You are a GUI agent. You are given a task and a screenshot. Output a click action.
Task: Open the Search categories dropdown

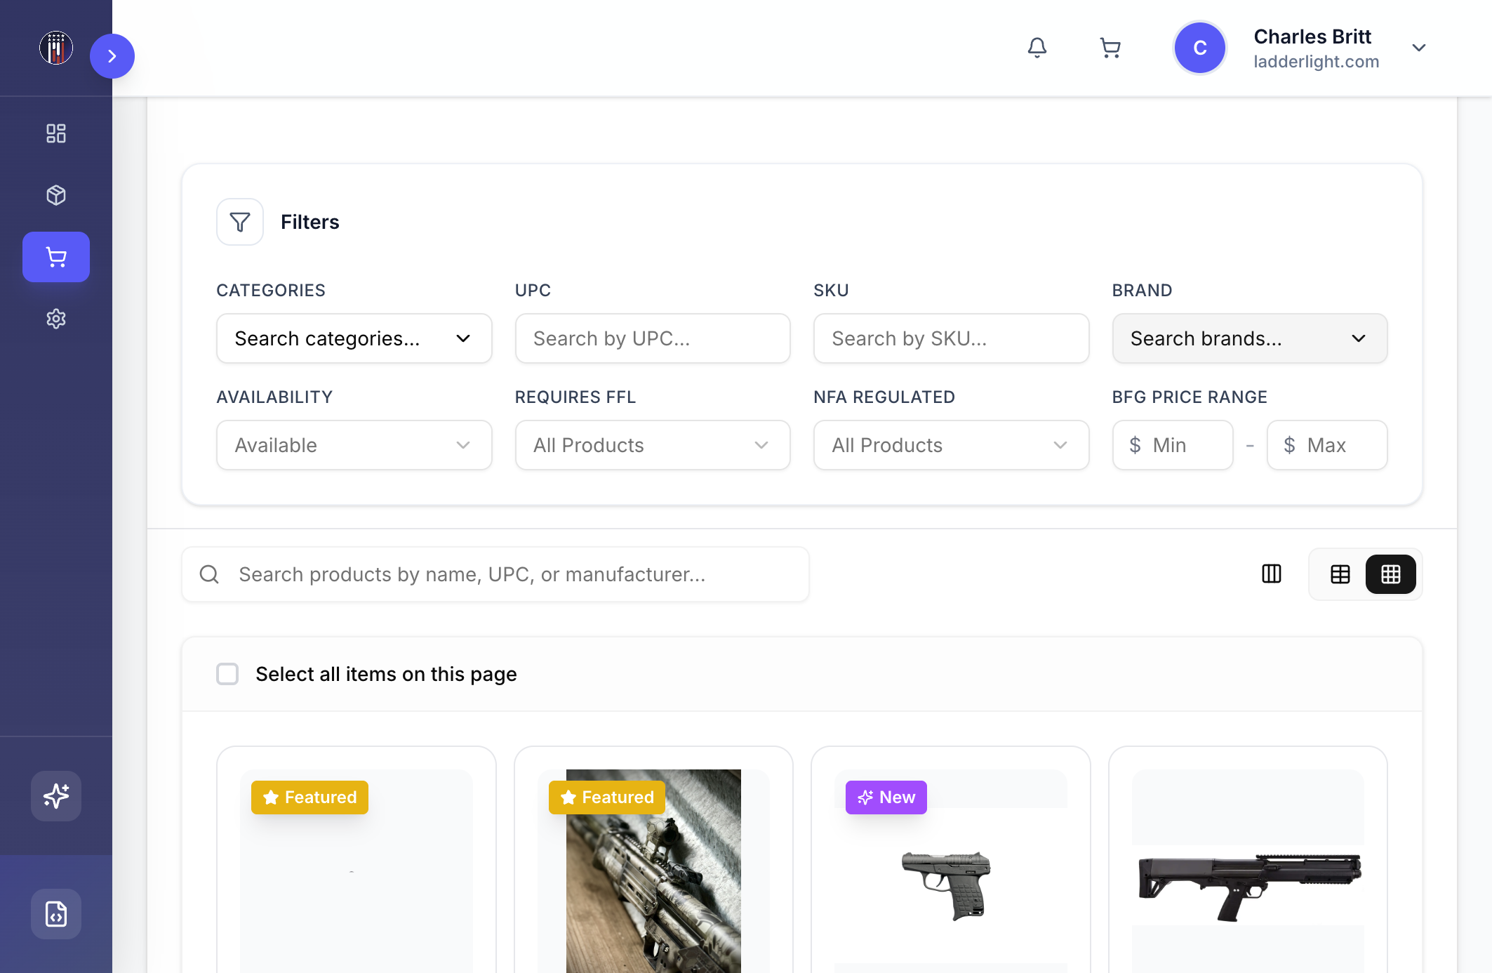click(x=354, y=338)
